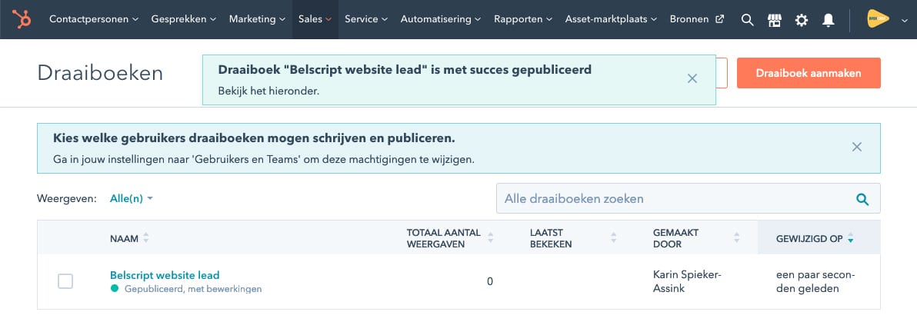The height and width of the screenshot is (325, 917).
Task: Expand the Marketing menu
Action: point(257,19)
